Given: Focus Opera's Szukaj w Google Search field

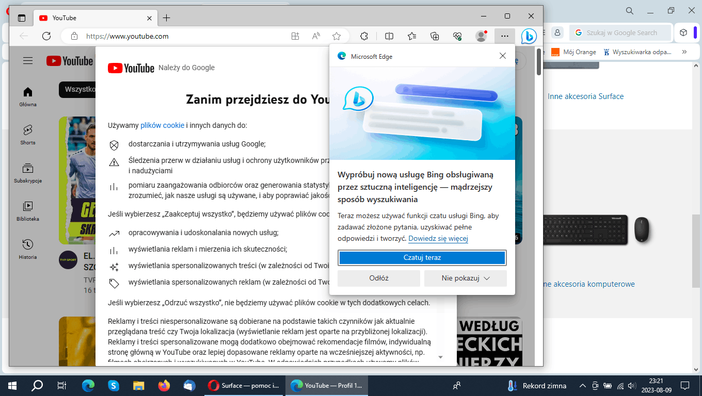Looking at the screenshot, I should pos(621,32).
